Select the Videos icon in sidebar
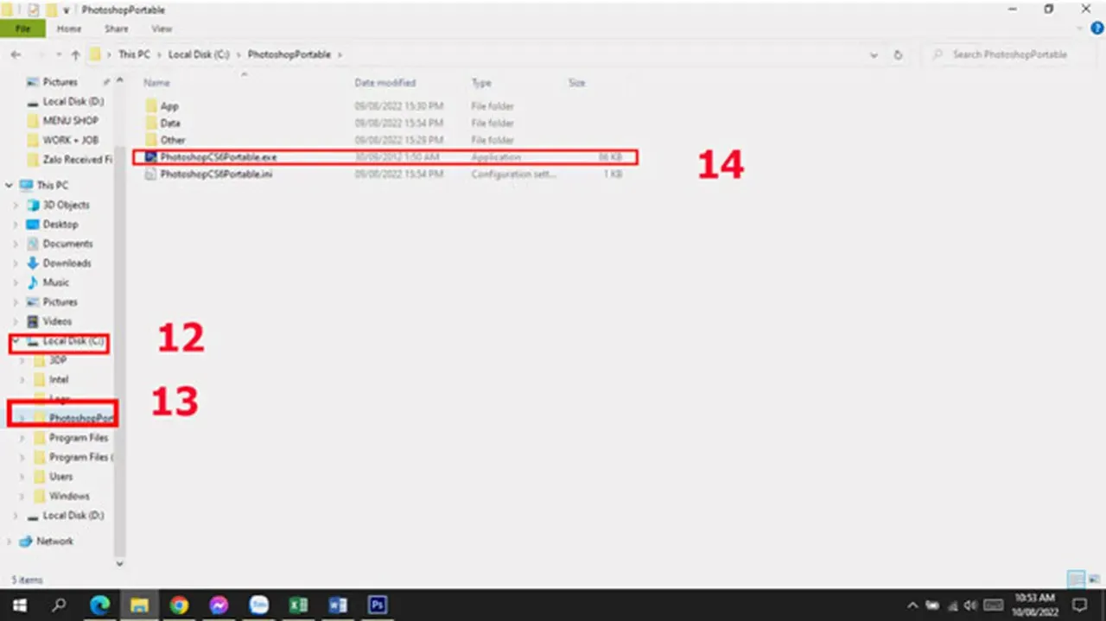The height and width of the screenshot is (621, 1106). click(x=34, y=321)
